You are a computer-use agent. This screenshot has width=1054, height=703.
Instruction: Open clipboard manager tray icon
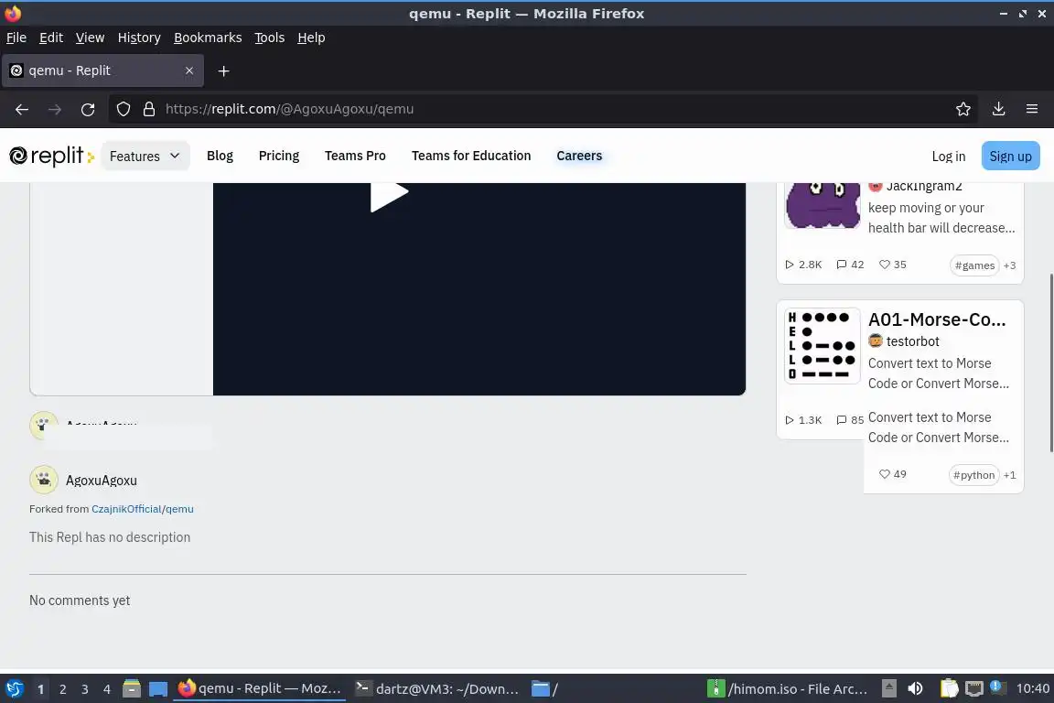949,688
